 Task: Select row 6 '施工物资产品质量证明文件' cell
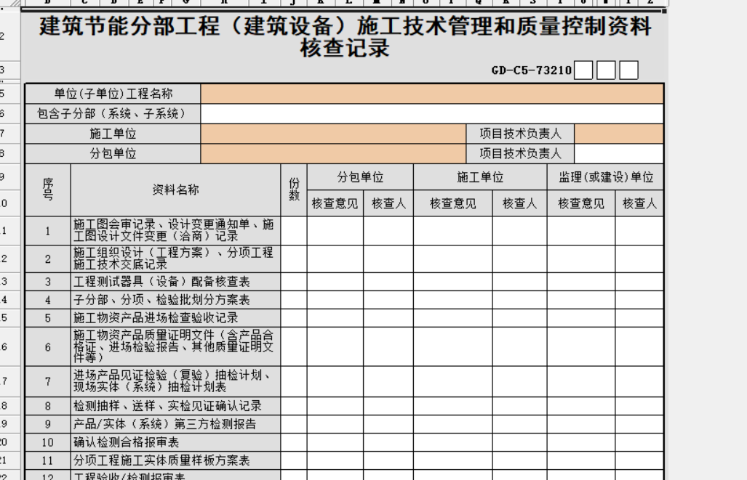(x=176, y=347)
